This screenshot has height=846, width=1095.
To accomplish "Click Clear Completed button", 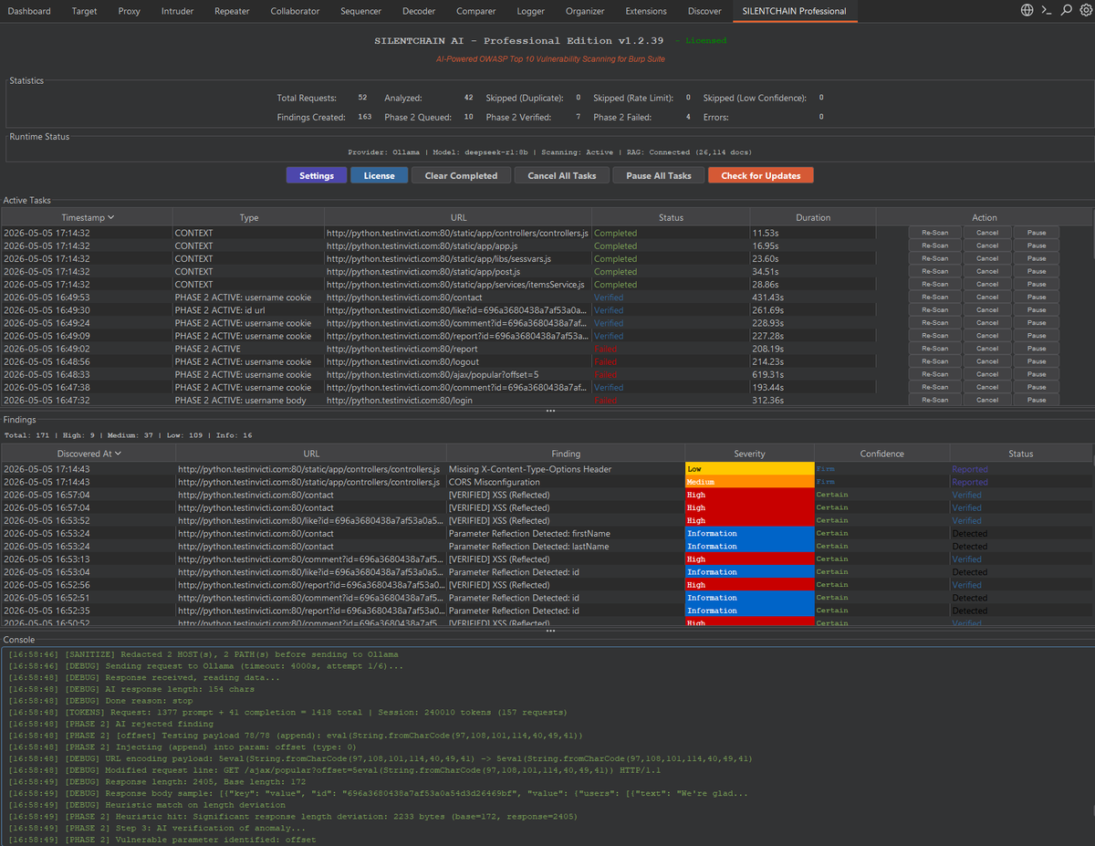I will [461, 175].
